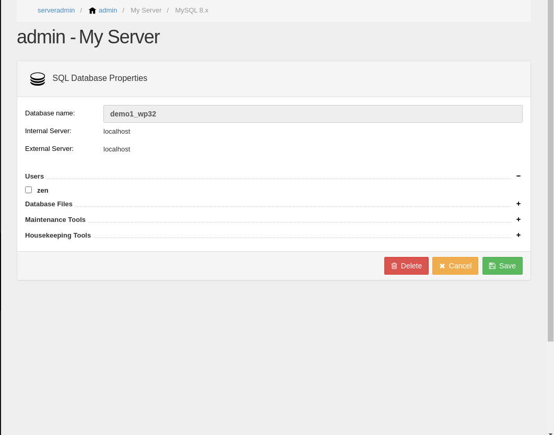Viewport: 554px width, 435px height.
Task: Expand the Maintenance Tools section
Action: coord(518,219)
